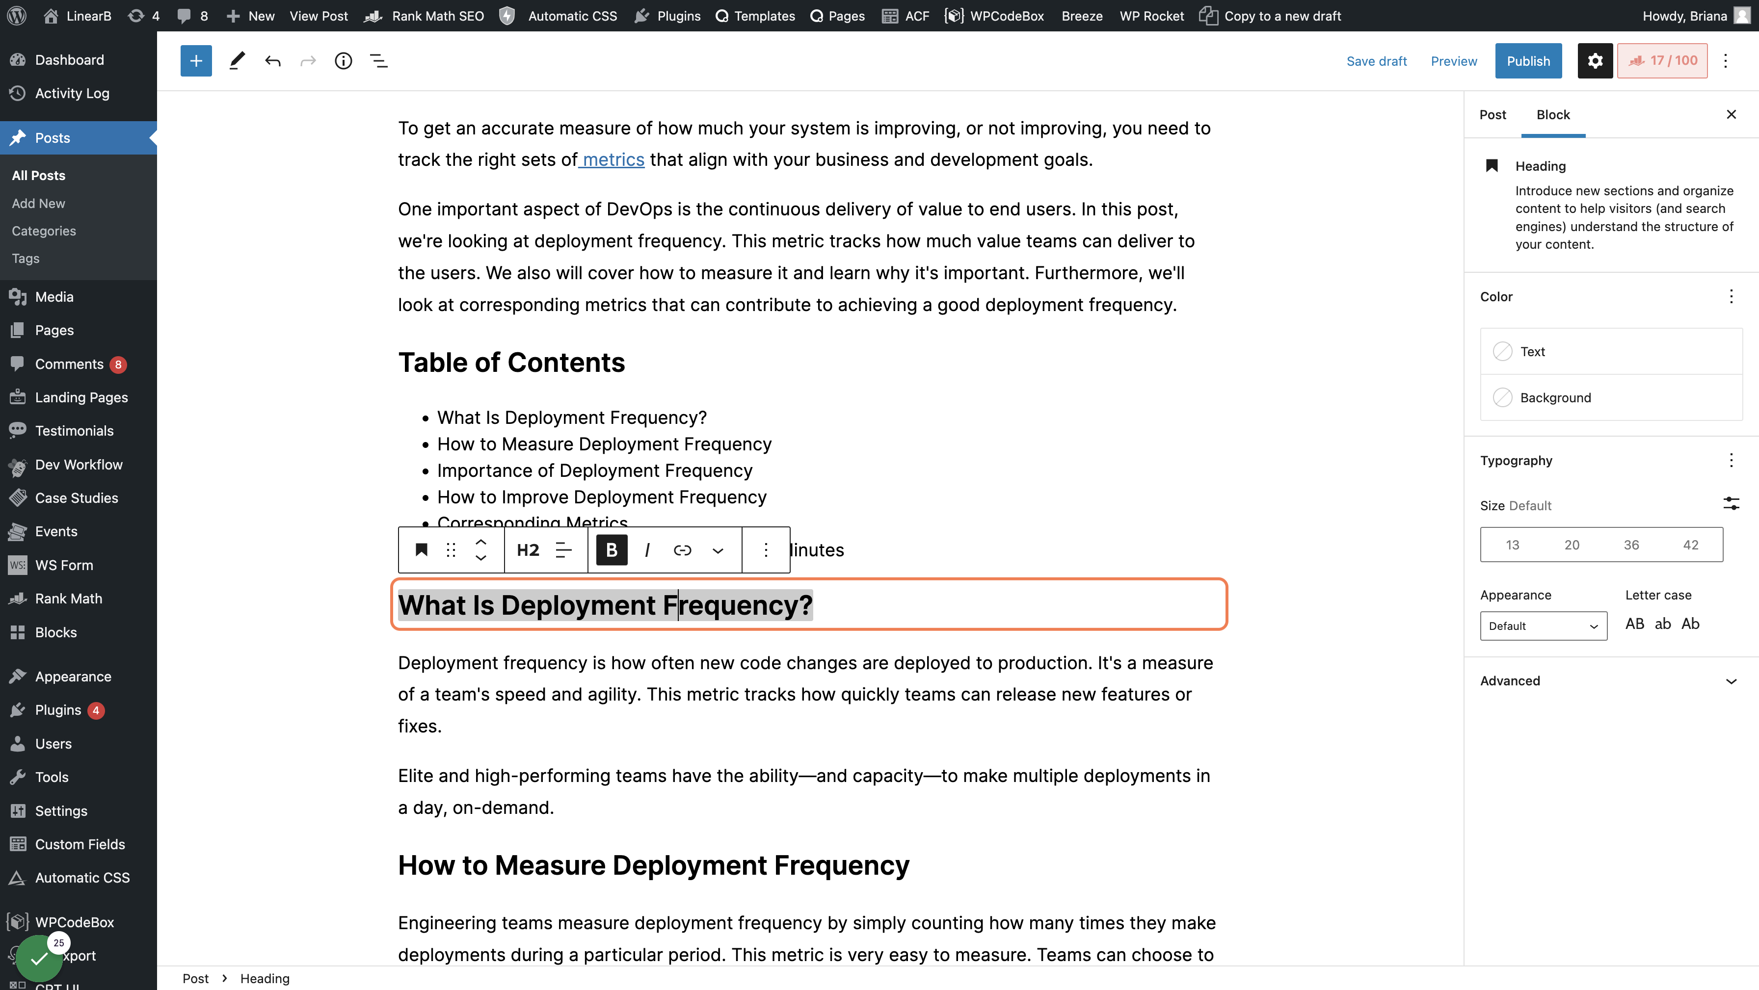
Task: Follow the metrics link in paragraph
Action: click(x=613, y=159)
